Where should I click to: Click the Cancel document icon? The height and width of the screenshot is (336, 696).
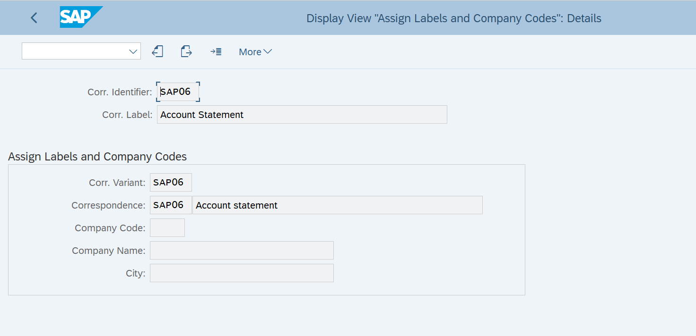(186, 51)
